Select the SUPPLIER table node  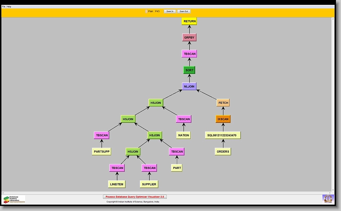149,184
